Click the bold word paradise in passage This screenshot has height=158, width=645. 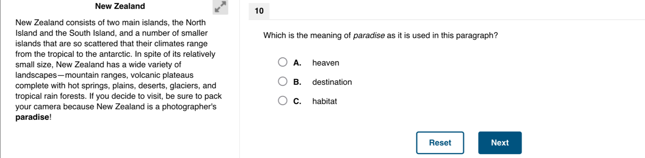click(x=32, y=117)
